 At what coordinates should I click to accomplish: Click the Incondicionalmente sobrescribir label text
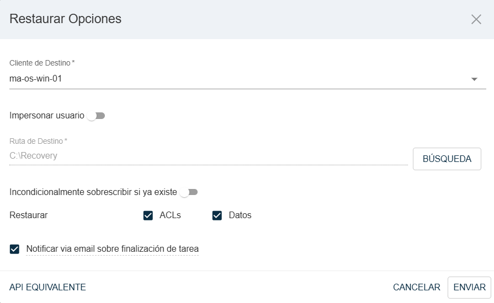93,192
